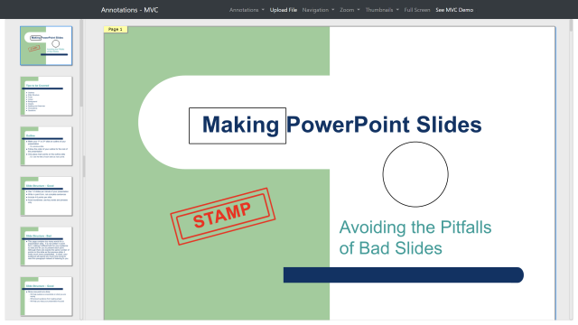Open the See MVC Demo link
The width and height of the screenshot is (578, 325).
(454, 10)
